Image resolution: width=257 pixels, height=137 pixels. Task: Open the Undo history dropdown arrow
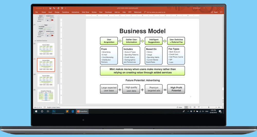coord(56,8)
